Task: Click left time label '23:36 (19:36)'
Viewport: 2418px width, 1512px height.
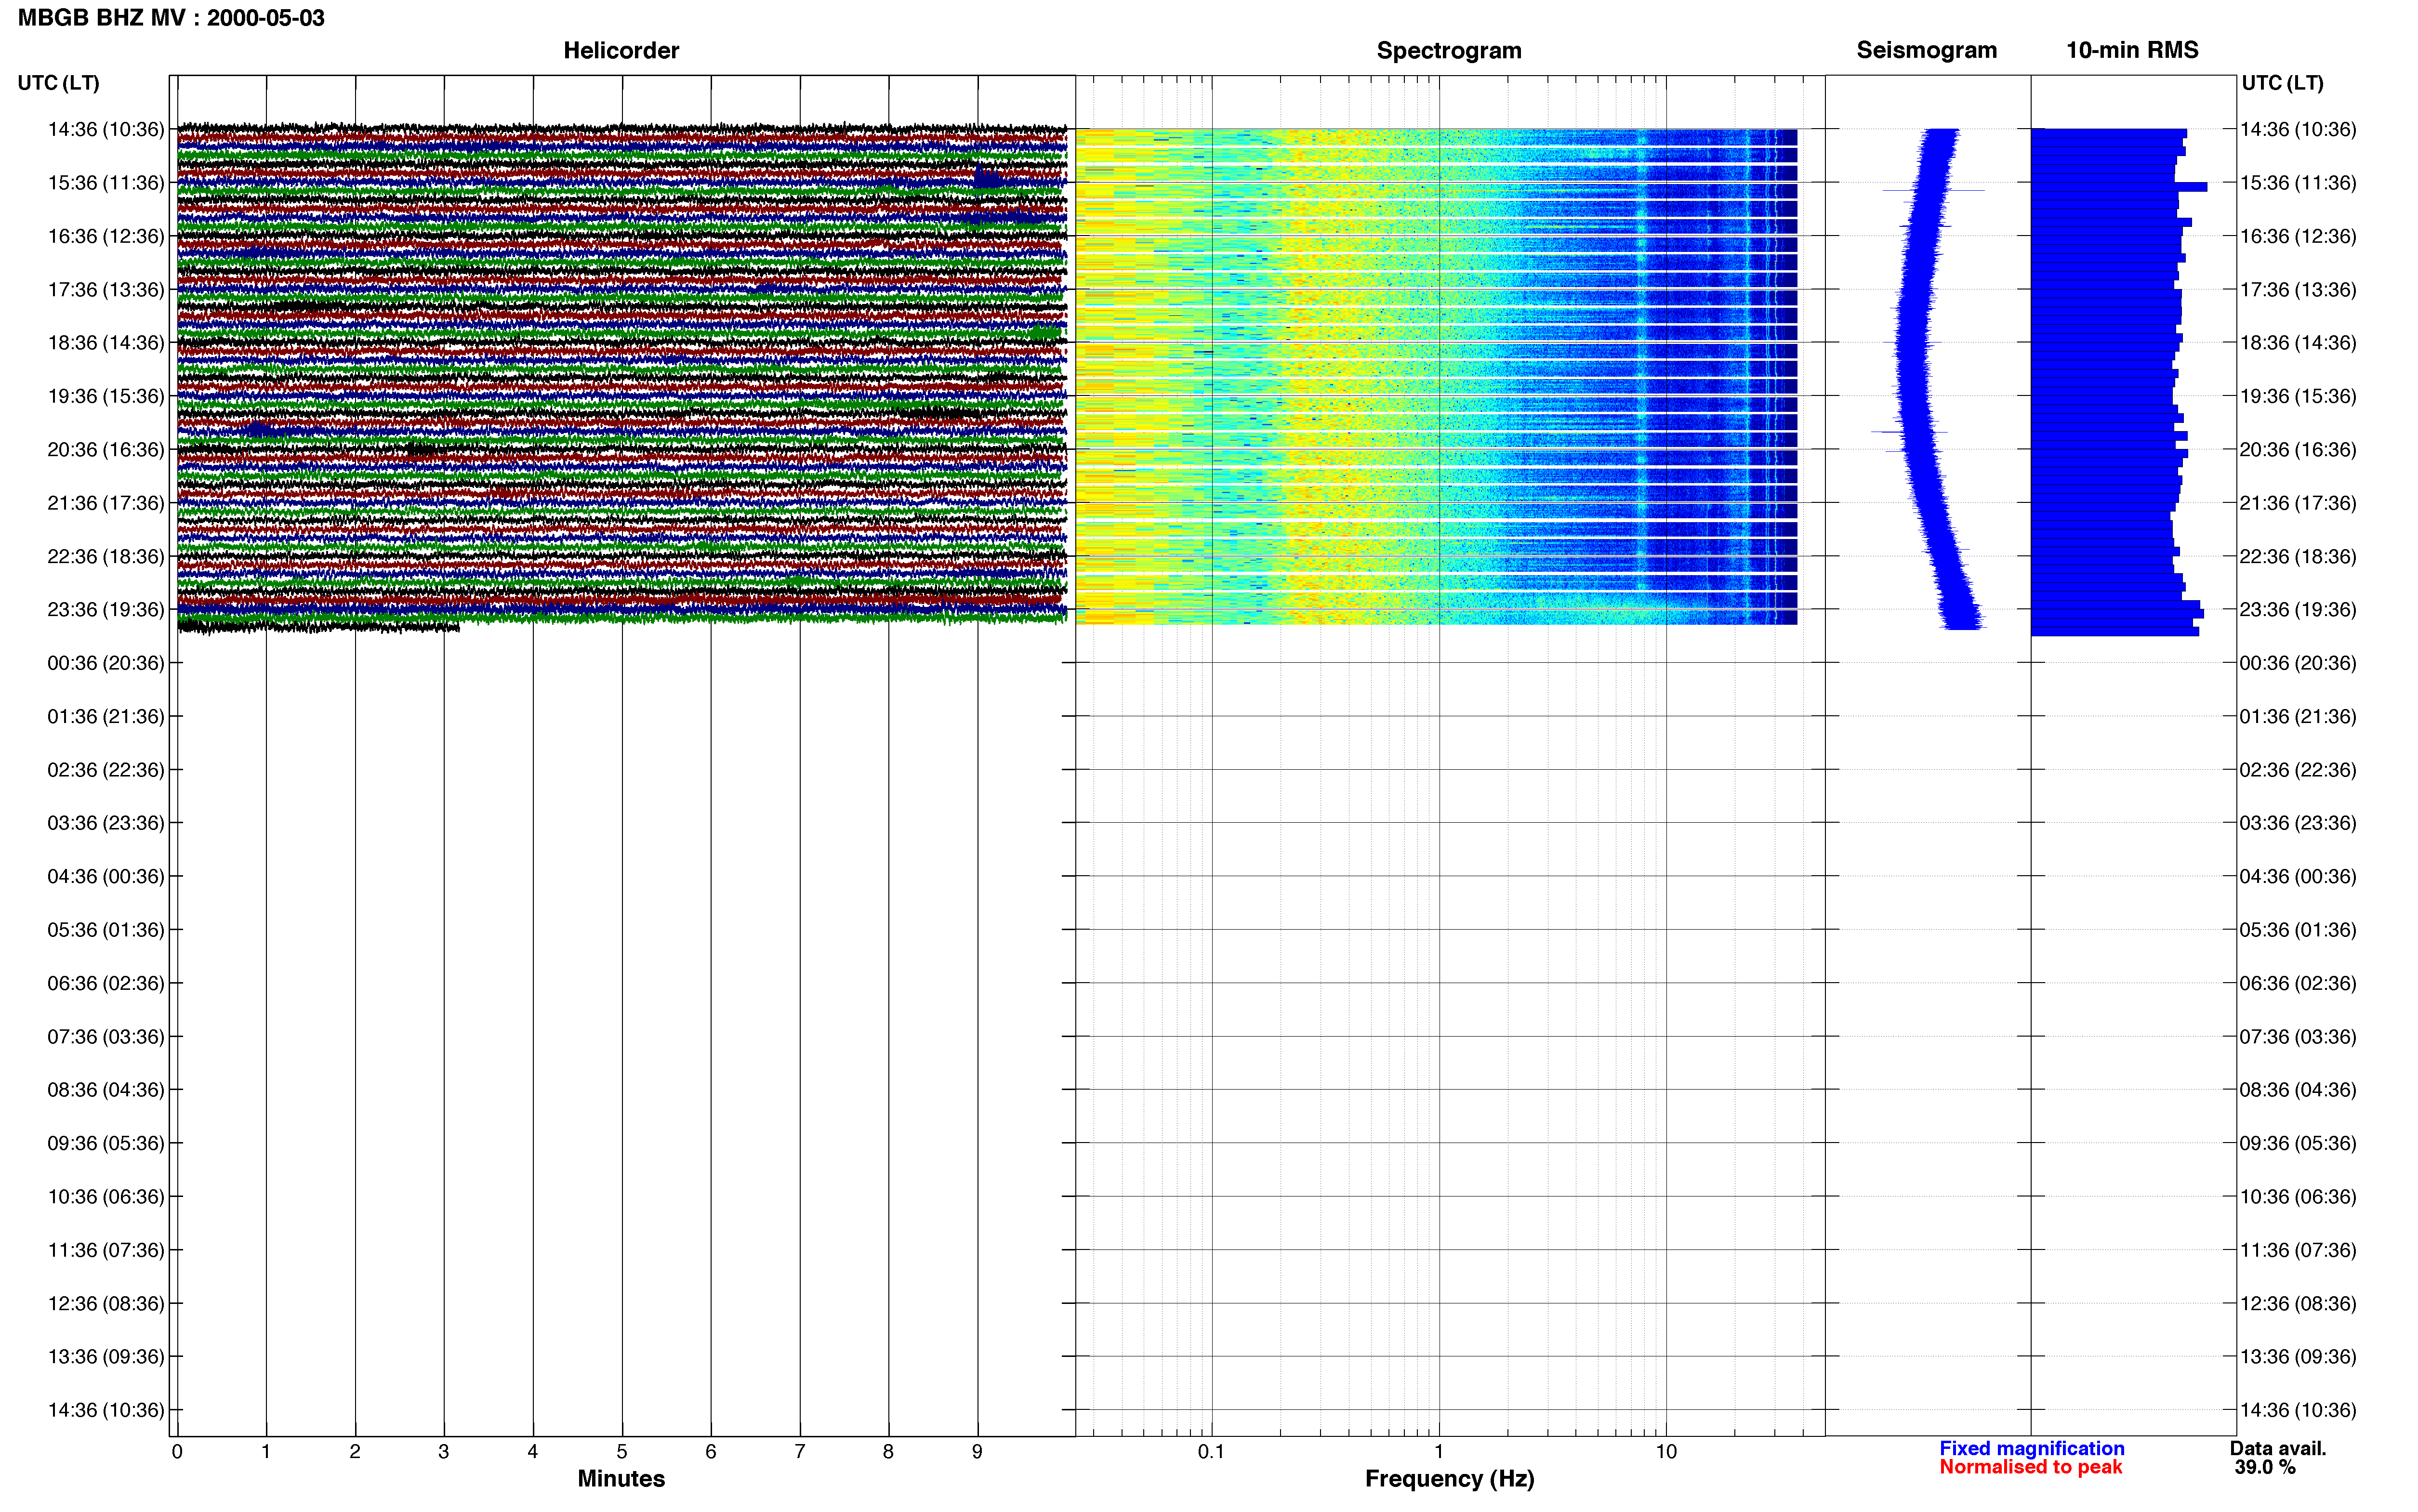Action: (x=106, y=610)
